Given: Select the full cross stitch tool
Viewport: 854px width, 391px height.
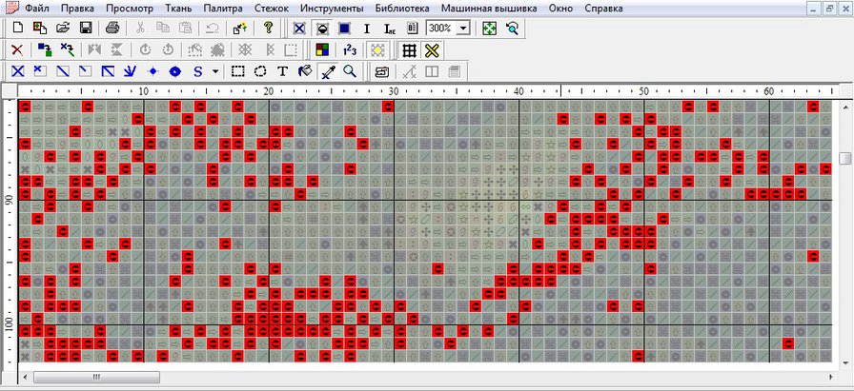Looking at the screenshot, I should [18, 71].
